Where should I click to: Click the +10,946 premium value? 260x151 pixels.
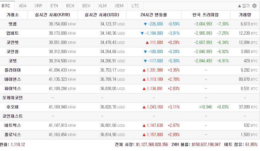pyautogui.click(x=205, y=107)
